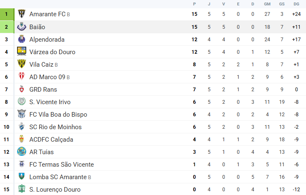The height and width of the screenshot is (195, 306).
Task: Open FC Termas São Vicente team link
Action: click(62, 165)
